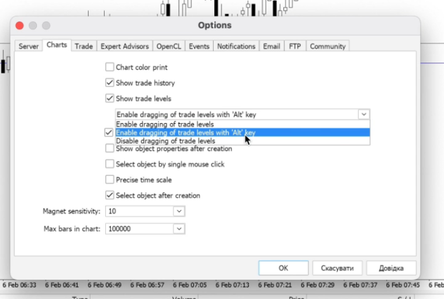Click the Max bars in chart value field
This screenshot has height=299, width=444.
140,229
